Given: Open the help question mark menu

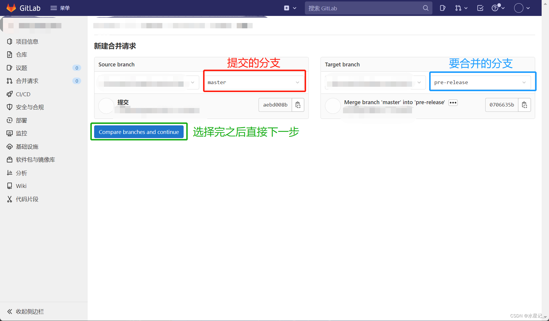Looking at the screenshot, I should [x=498, y=8].
